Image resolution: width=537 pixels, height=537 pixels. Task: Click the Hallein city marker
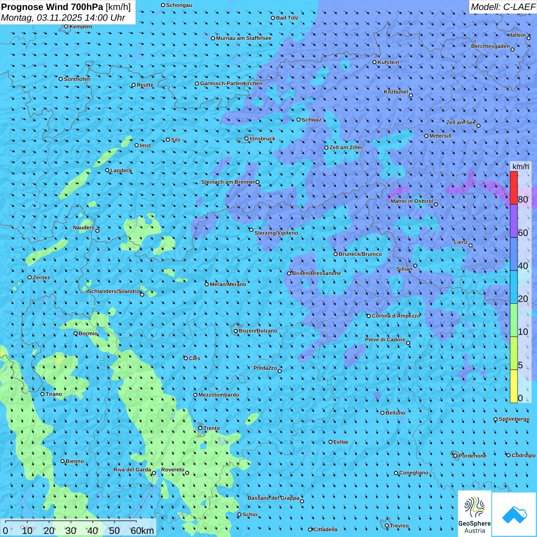point(529,38)
